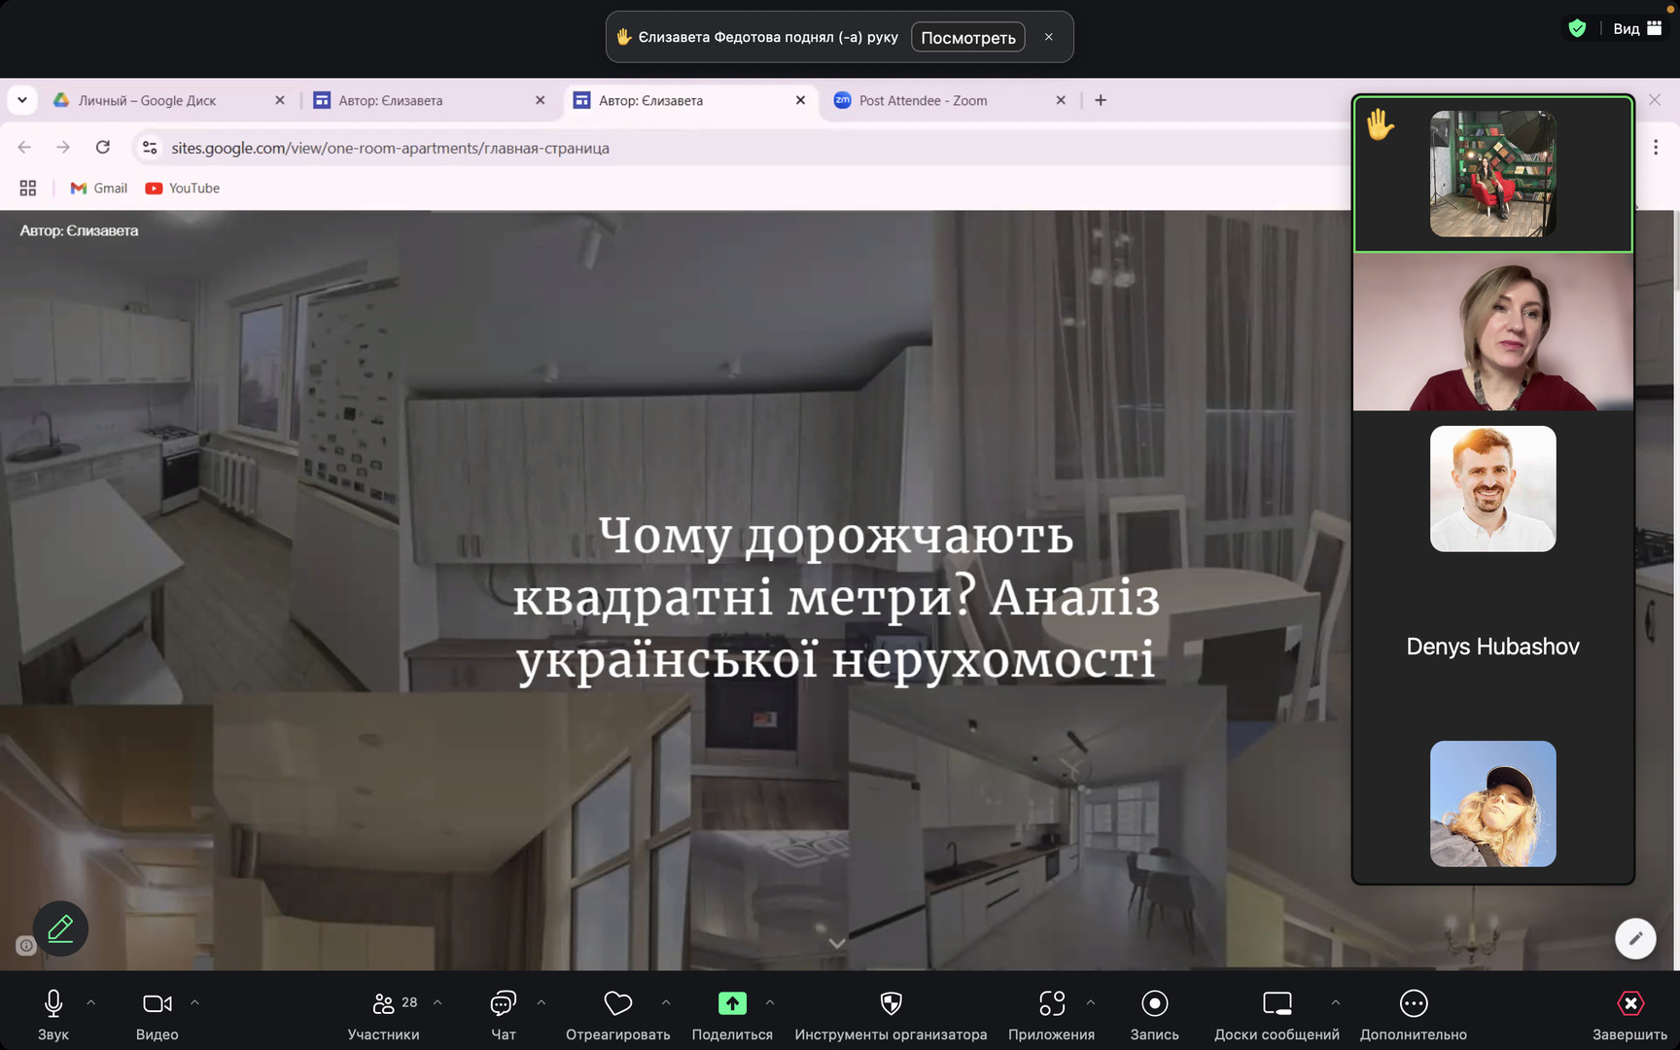The width and height of the screenshot is (1680, 1050).
Task: Click Завершить to end the meeting
Action: pos(1629,1013)
